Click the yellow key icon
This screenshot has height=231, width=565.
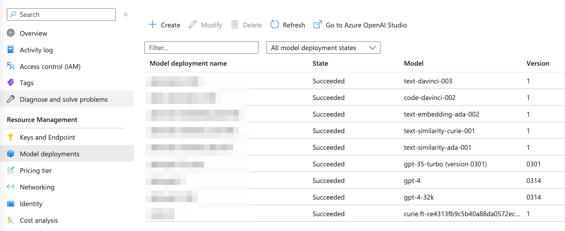pos(11,137)
